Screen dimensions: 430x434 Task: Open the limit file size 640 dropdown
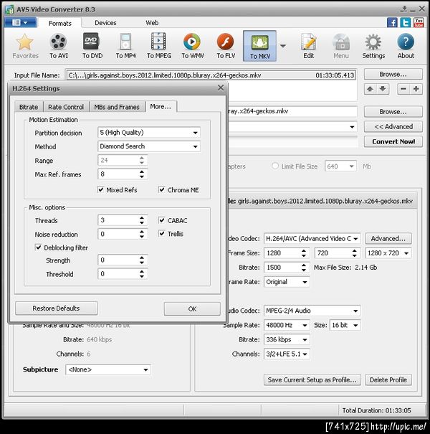[340, 166]
